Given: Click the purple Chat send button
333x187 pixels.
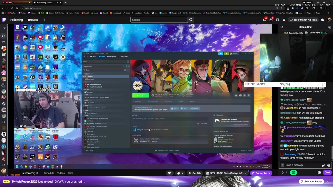Looking at the screenshot, I should point(327,173).
